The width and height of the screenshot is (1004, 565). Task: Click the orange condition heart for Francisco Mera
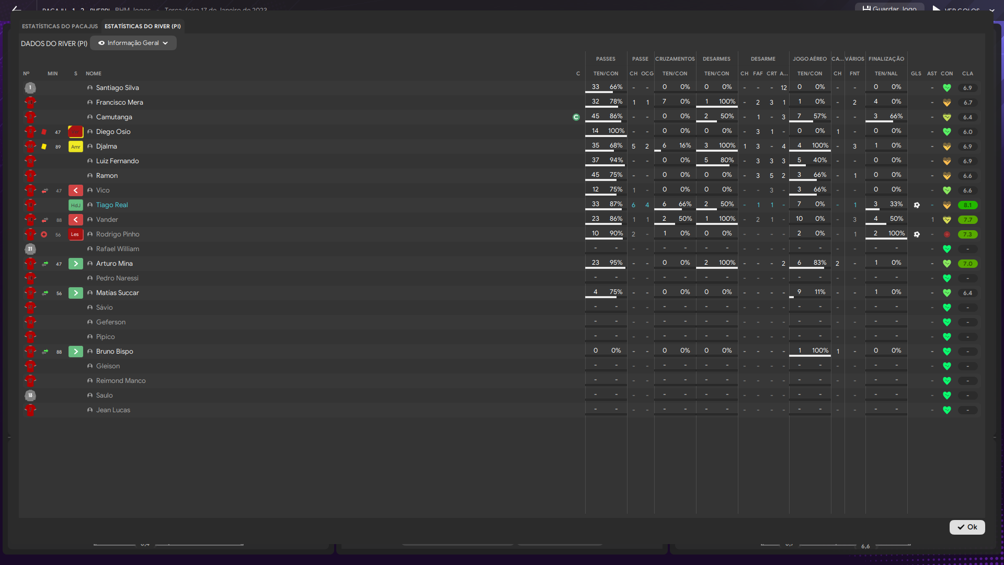click(947, 103)
